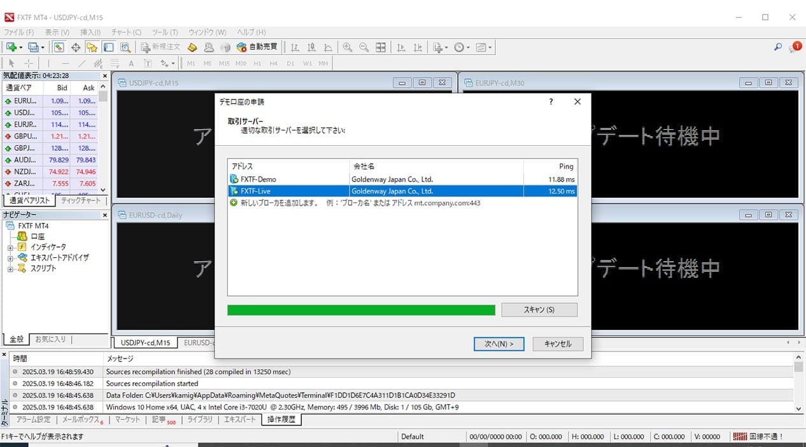Click the キャンセル button in the dialog
Image resolution: width=806 pixels, height=447 pixels.
point(558,344)
